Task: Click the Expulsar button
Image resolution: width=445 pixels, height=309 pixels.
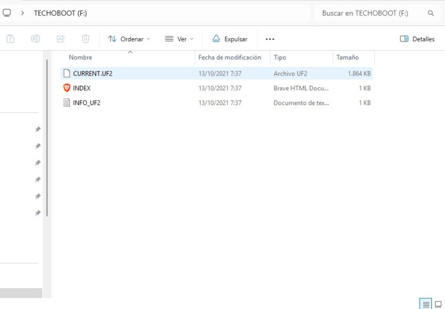Action: [230, 39]
